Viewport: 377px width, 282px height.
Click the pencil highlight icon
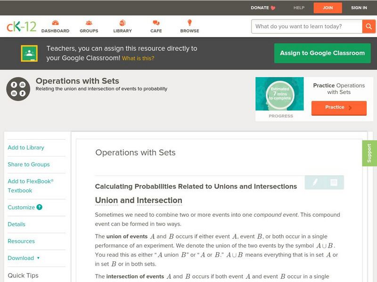point(315,182)
